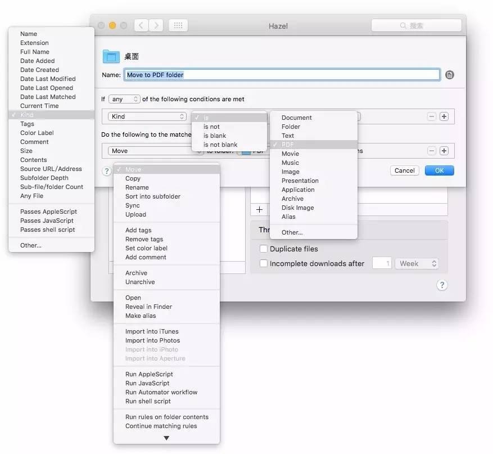This screenshot has height=454, width=493.
Task: Select Set color label action
Action: coord(146,248)
